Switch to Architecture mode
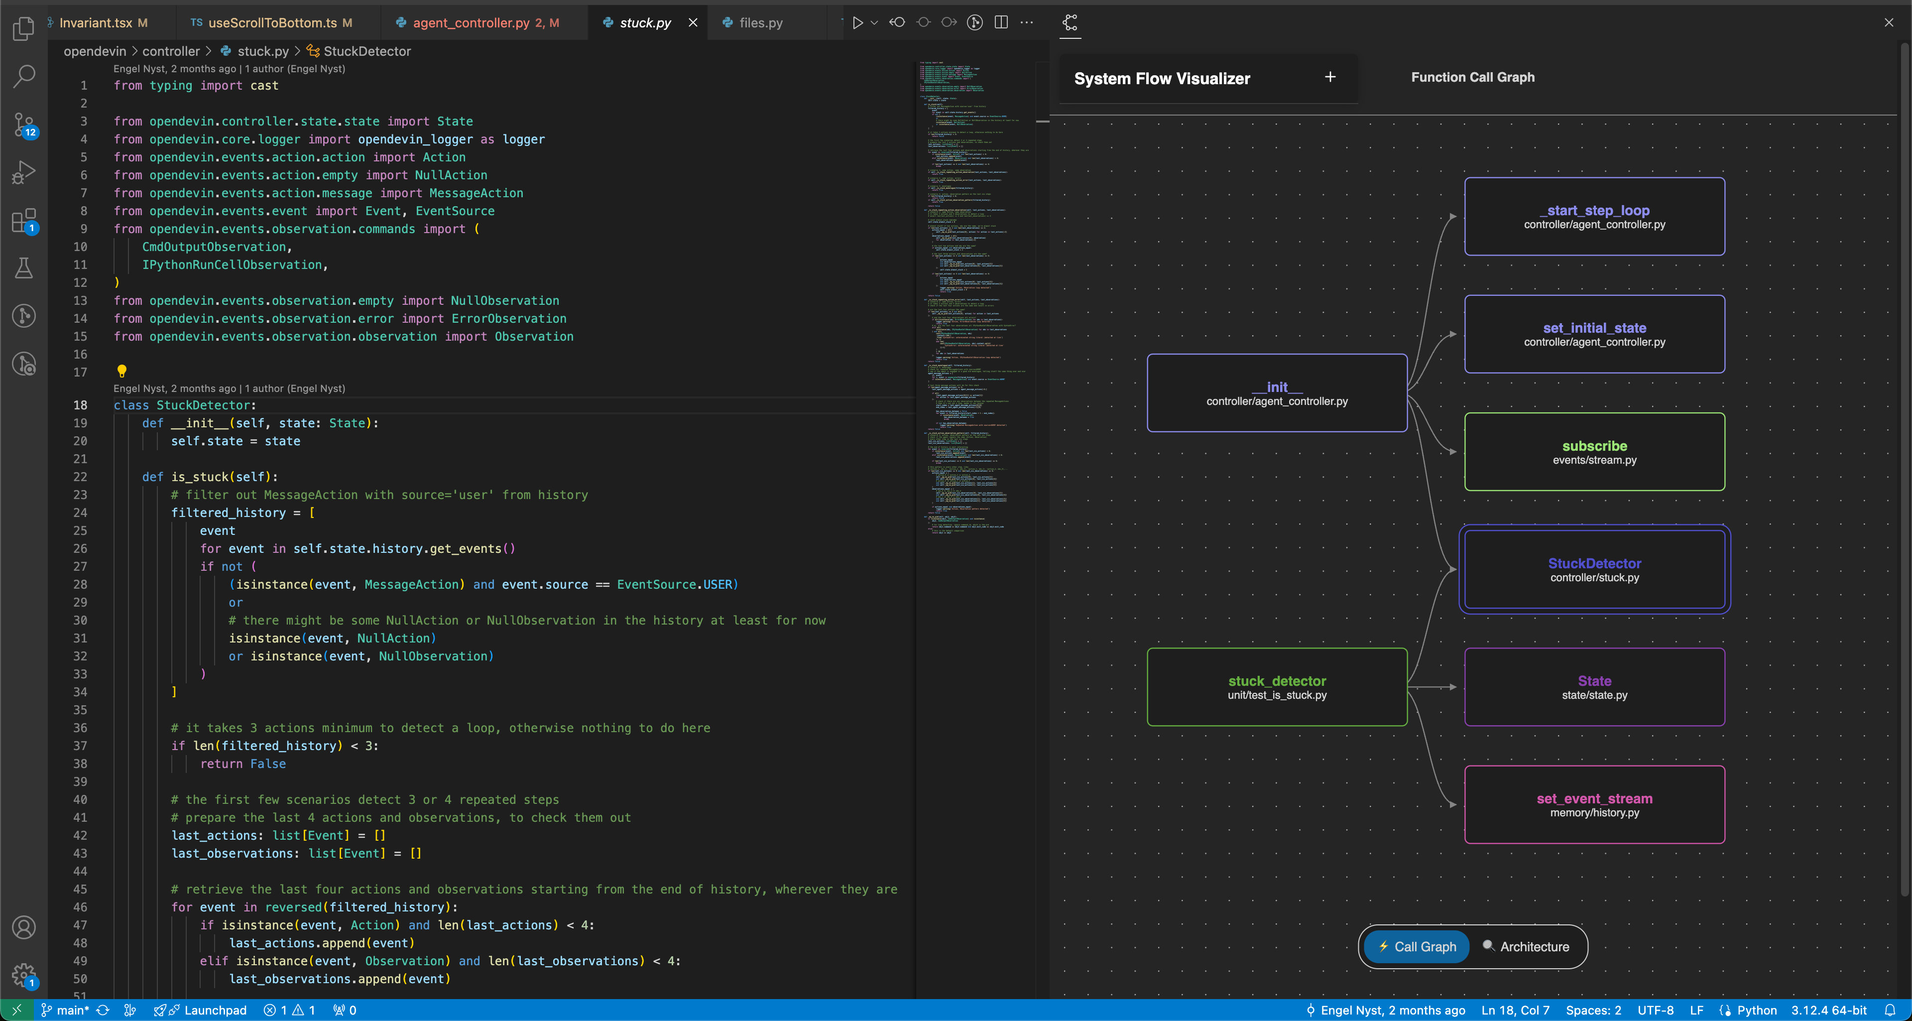This screenshot has height=1021, width=1912. click(1526, 946)
